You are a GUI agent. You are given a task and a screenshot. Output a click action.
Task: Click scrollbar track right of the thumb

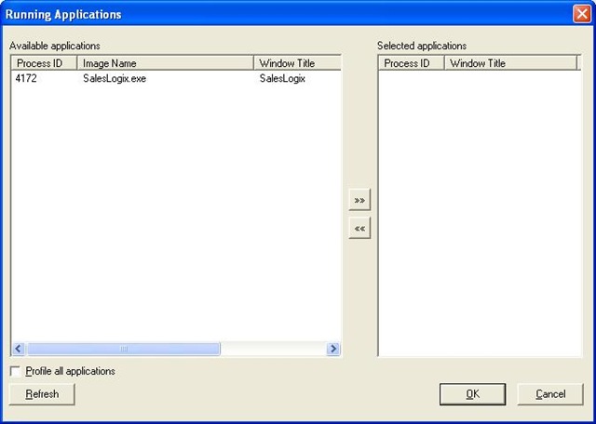pos(273,350)
